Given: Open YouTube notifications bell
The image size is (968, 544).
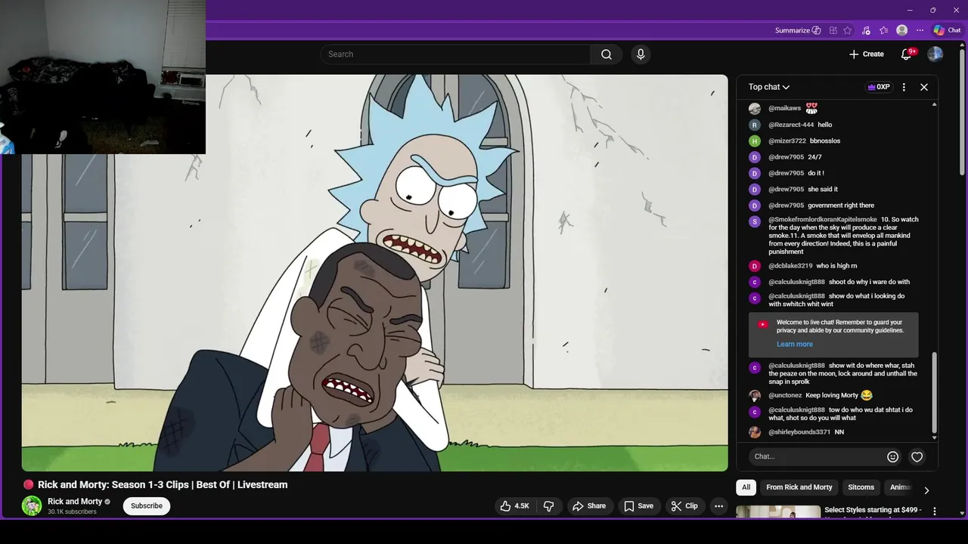Looking at the screenshot, I should click(907, 54).
